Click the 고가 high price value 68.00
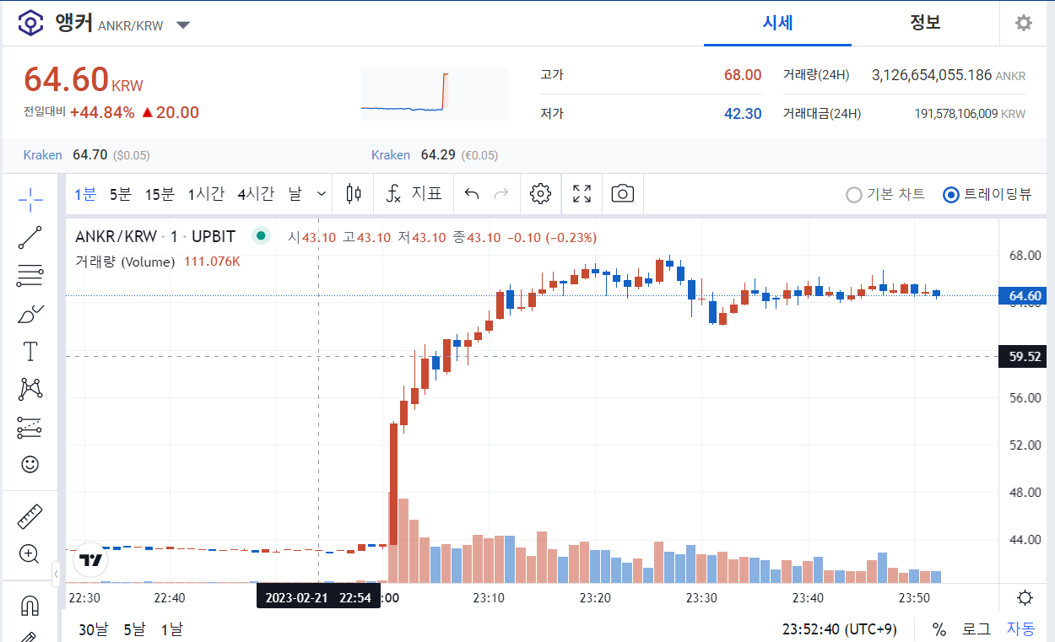The image size is (1055, 642). click(x=743, y=75)
